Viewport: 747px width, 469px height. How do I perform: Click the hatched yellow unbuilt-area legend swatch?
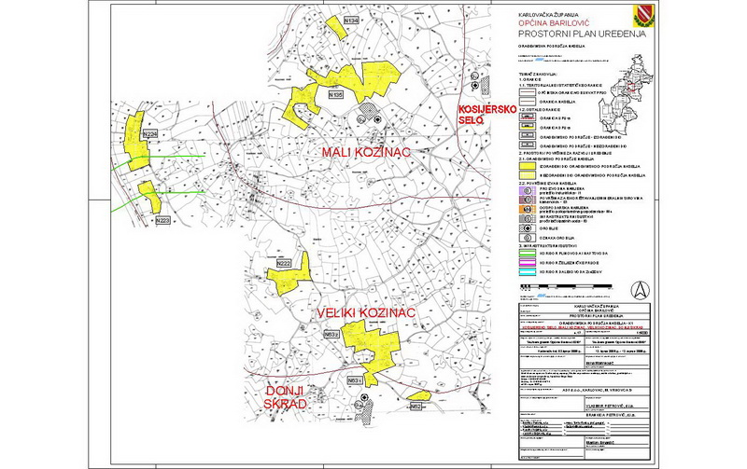click(526, 175)
